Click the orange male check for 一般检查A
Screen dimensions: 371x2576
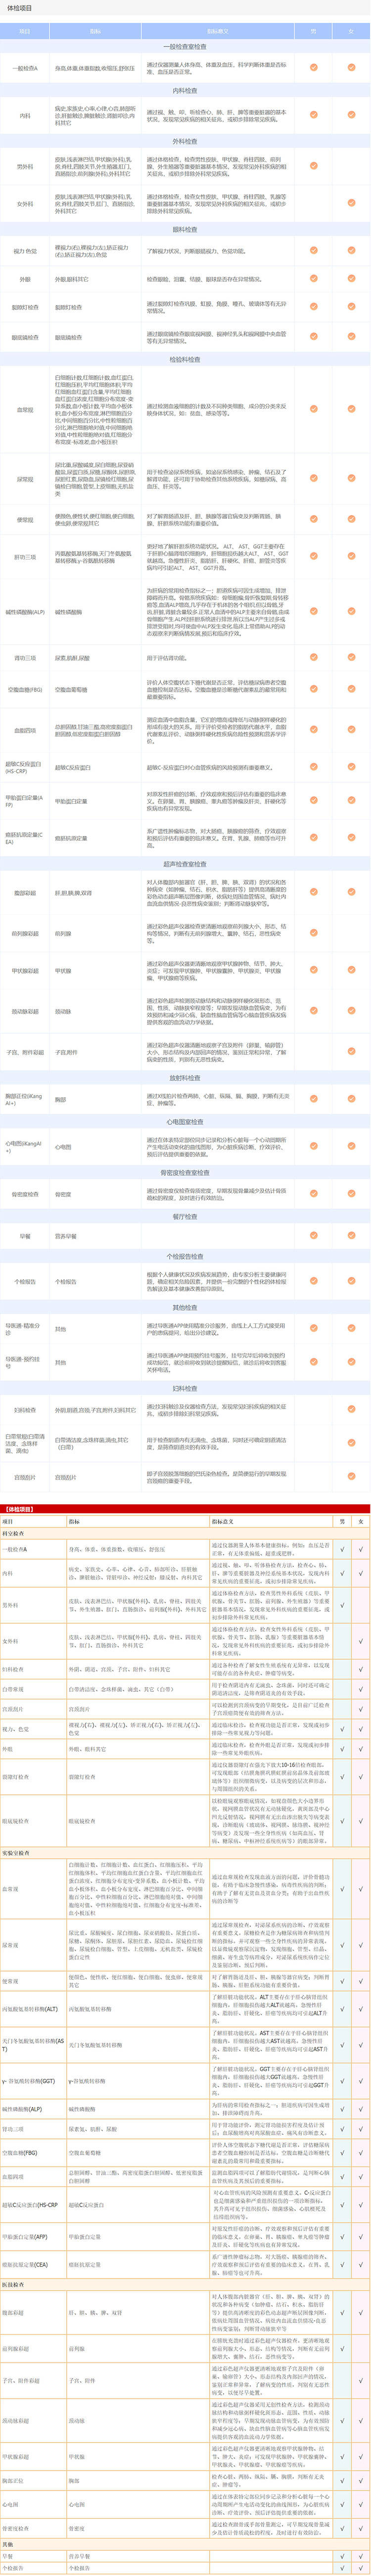point(314,68)
